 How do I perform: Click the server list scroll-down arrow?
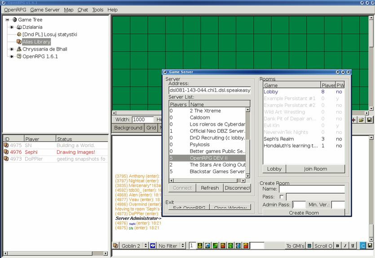(248, 176)
